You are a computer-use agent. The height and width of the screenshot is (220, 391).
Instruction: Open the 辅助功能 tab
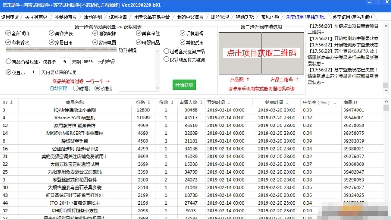[x=245, y=17]
